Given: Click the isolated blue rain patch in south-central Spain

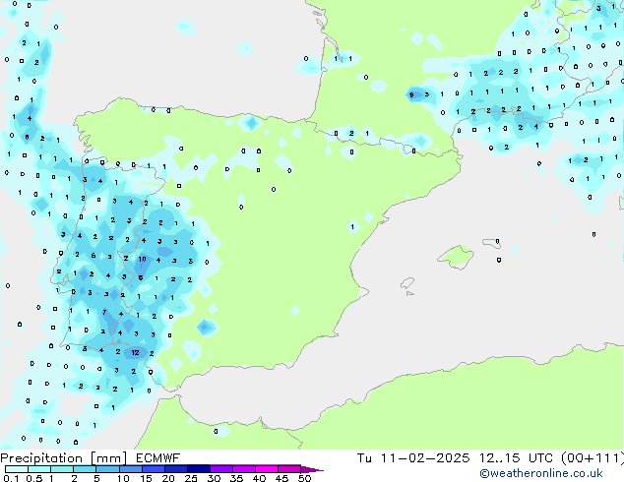Looking at the screenshot, I should click(206, 328).
